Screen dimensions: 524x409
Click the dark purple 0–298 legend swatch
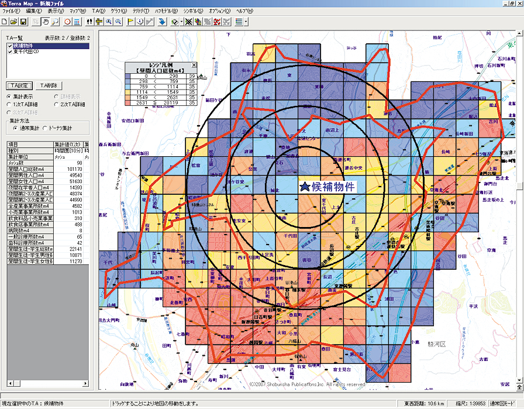pos(127,76)
